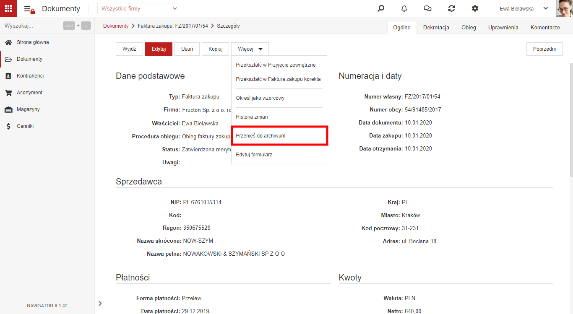
Task: Focus the Wyszukaj search field
Action: click(32, 26)
